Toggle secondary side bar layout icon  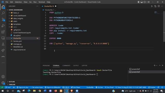[145, 2]
